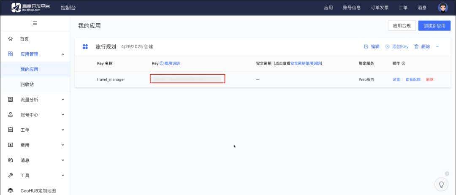This screenshot has width=456, height=195.
Task: Expand the 费用 chevron
Action: [x=63, y=145]
